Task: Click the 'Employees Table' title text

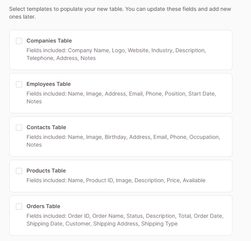Action: click(48, 84)
